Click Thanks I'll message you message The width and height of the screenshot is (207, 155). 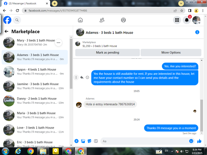171,128
